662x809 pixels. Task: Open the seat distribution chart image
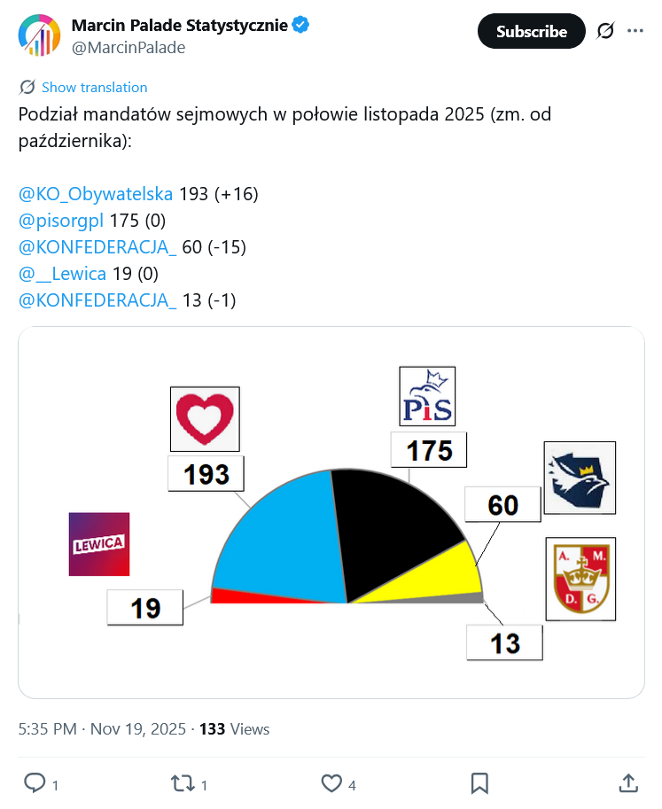pos(331,512)
